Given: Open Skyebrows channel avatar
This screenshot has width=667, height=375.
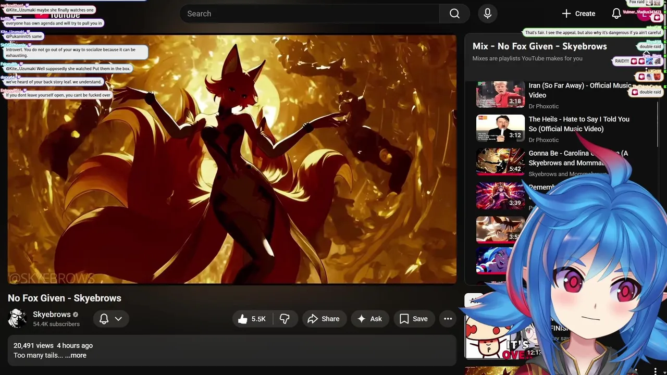Looking at the screenshot, I should [17, 318].
